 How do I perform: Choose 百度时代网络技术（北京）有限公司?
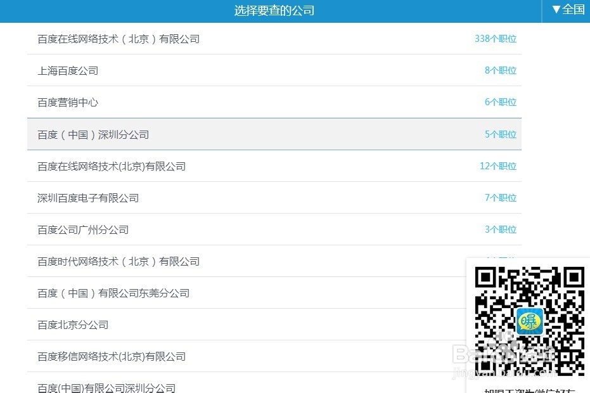pos(118,261)
